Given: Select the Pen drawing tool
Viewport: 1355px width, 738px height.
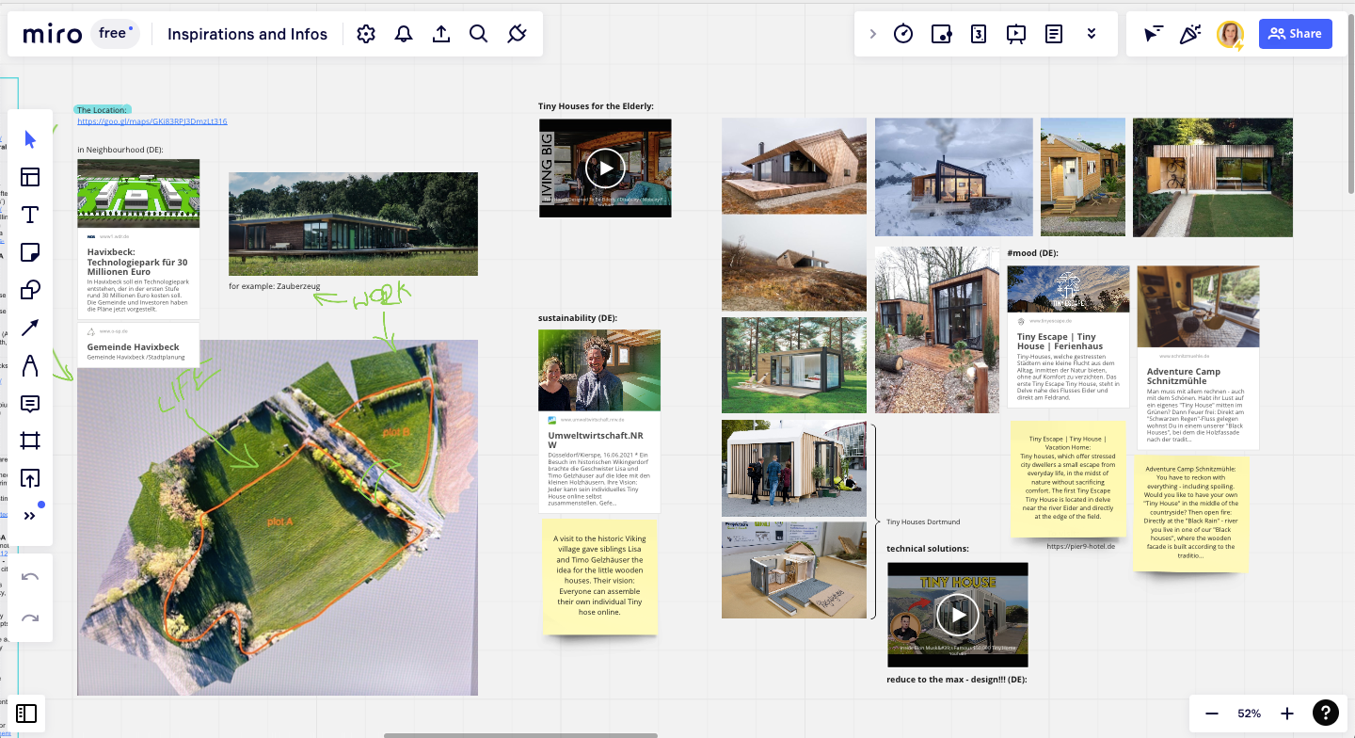Looking at the screenshot, I should (x=30, y=365).
